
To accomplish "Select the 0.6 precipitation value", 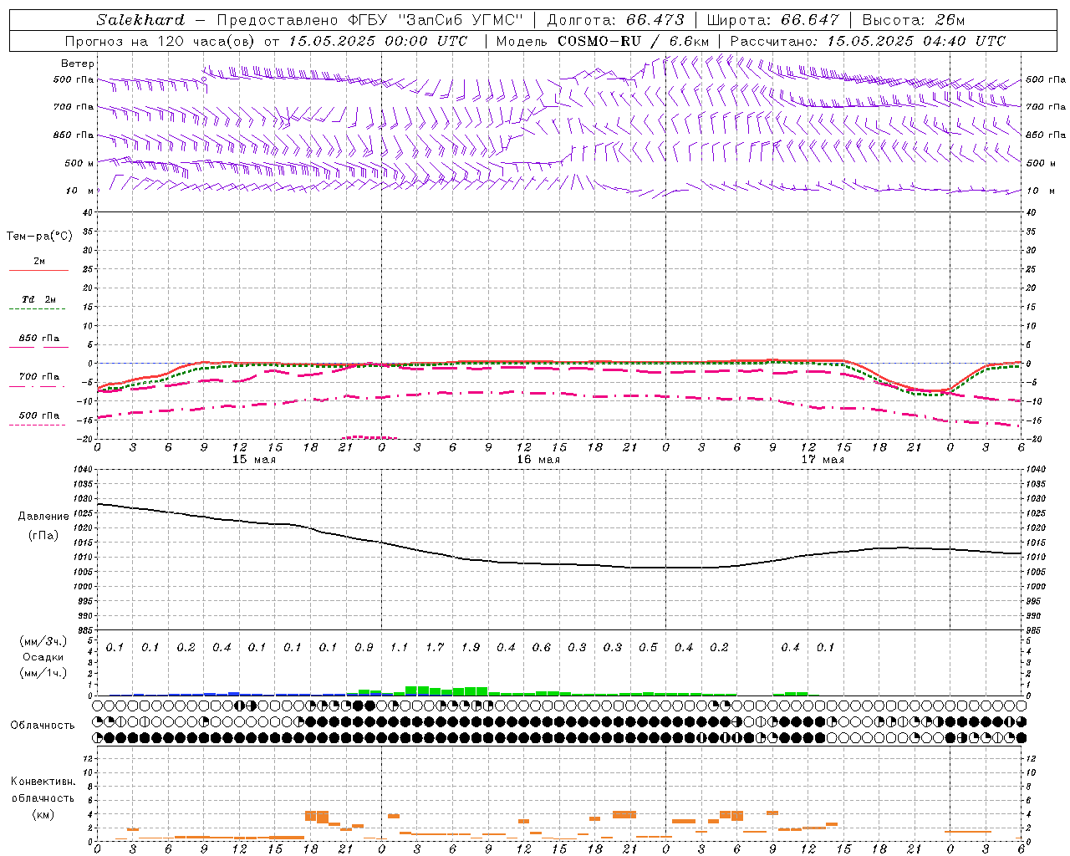I will point(542,648).
